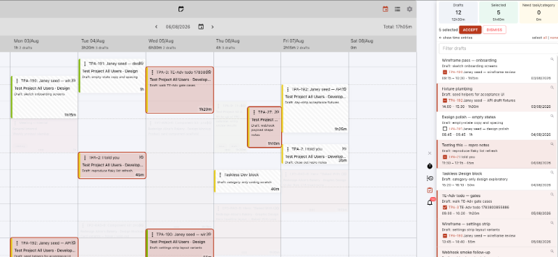Open the drafts clipboard-check icon

coord(430,190)
